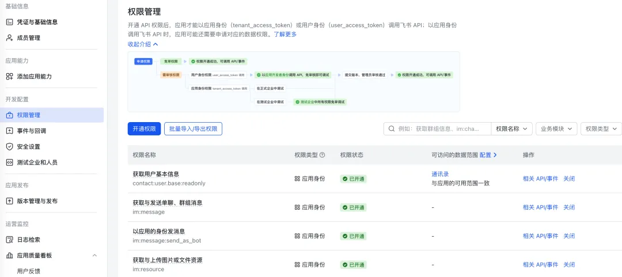Click 关闭 for 以应用的身份发消息

[569, 236]
